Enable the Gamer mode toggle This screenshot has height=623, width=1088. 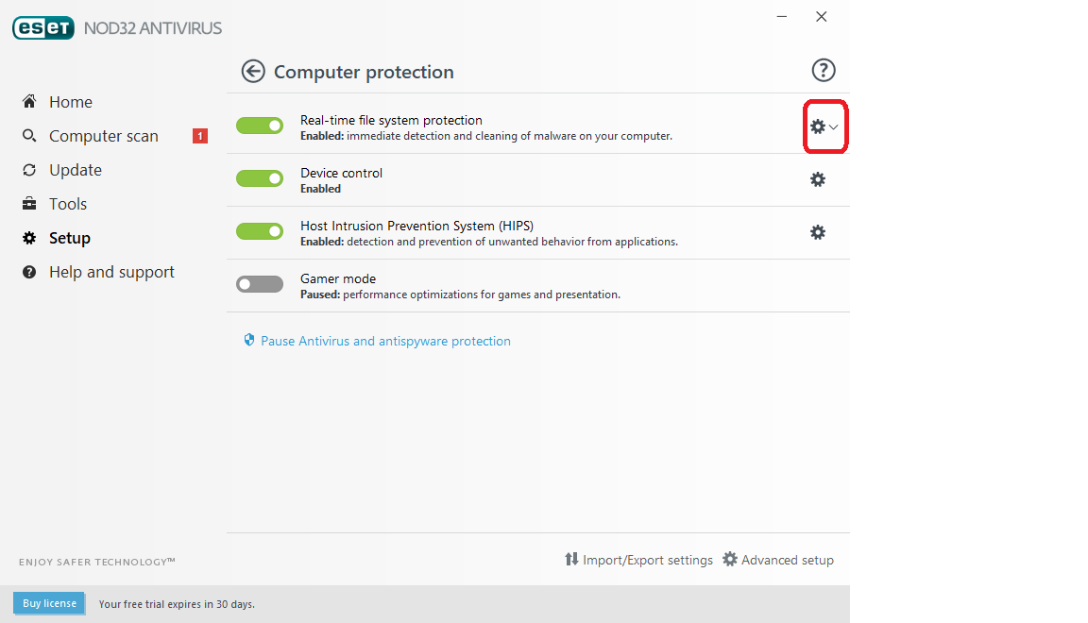coord(260,284)
